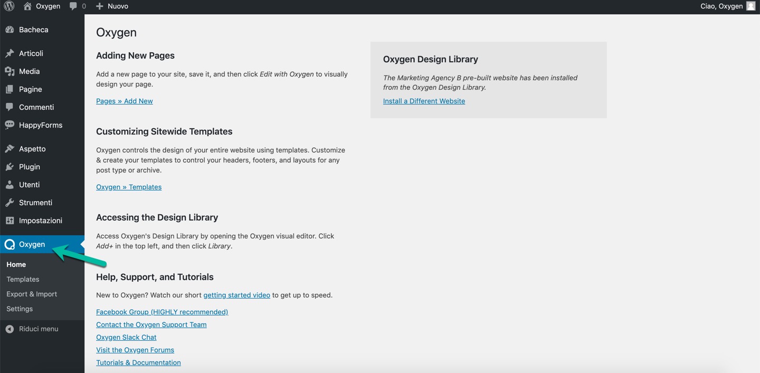Viewport: 760px width, 373px height.
Task: Open Settings submenu under Oxygen
Action: pyautogui.click(x=20, y=309)
